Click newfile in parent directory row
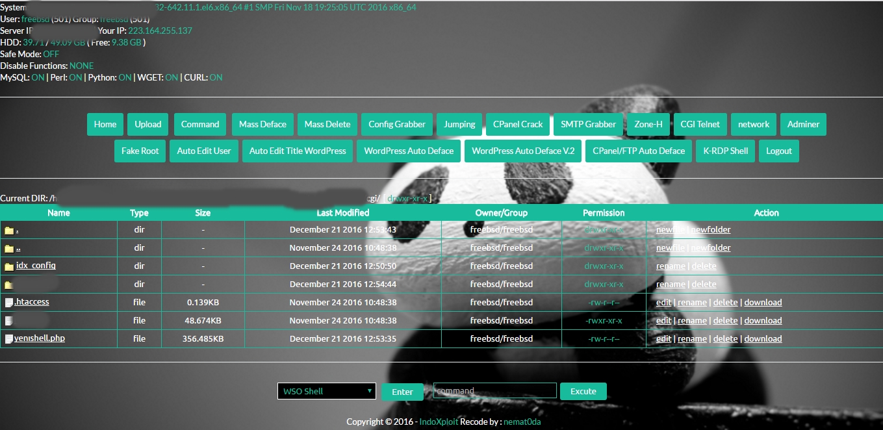 [670, 247]
